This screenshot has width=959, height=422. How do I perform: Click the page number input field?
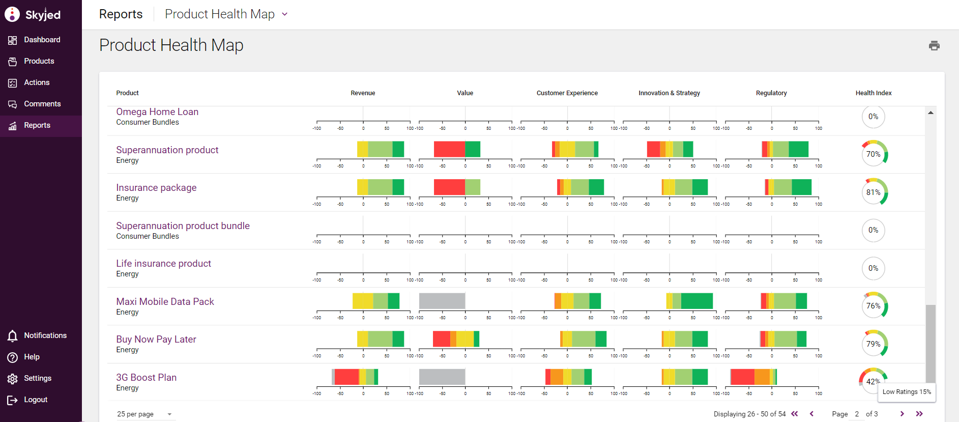click(857, 414)
